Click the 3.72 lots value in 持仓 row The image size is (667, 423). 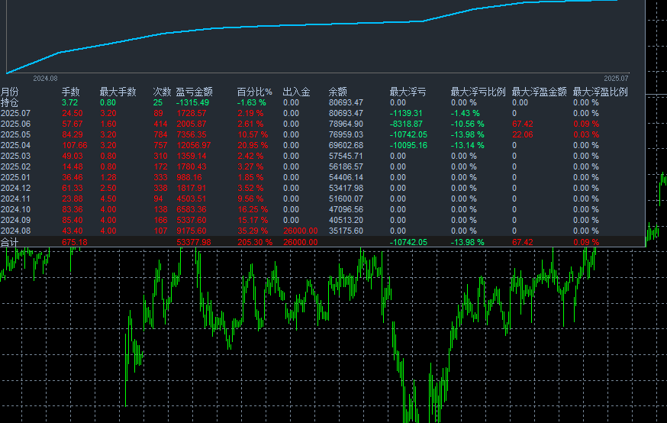(x=69, y=102)
